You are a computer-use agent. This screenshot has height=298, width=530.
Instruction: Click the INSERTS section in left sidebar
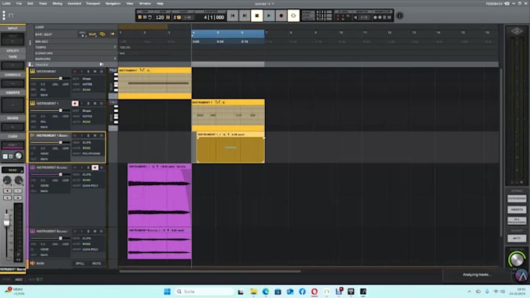click(12, 93)
